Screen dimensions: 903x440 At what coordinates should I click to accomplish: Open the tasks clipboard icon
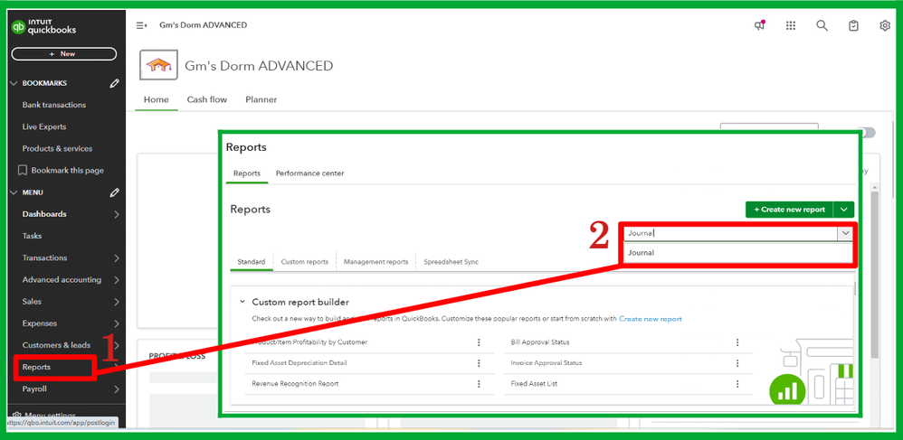pos(853,25)
